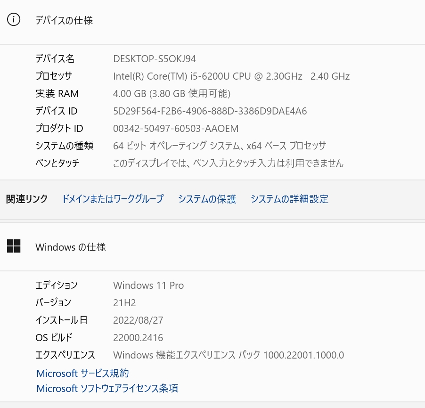Click the Windows logo icon
425x408 pixels.
tap(14, 246)
